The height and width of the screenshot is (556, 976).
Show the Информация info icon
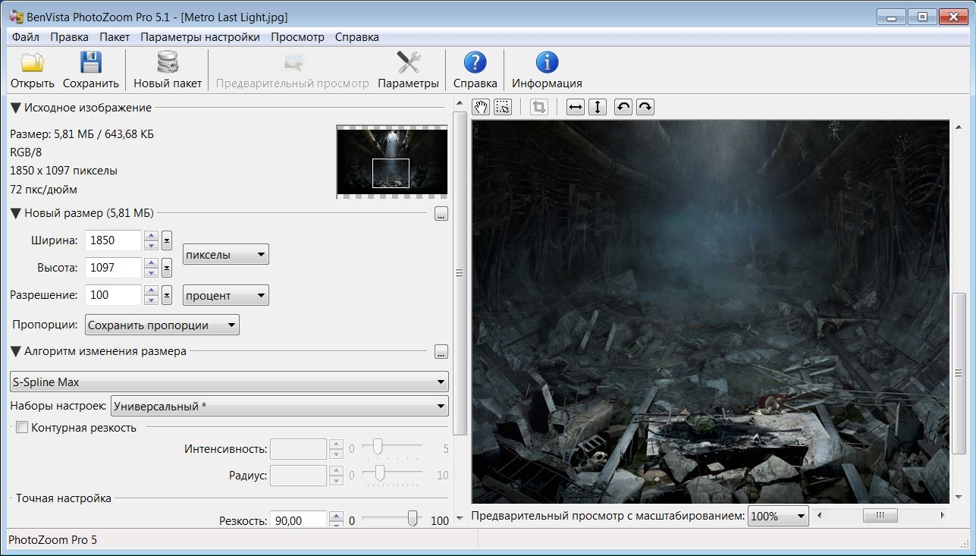pyautogui.click(x=547, y=71)
